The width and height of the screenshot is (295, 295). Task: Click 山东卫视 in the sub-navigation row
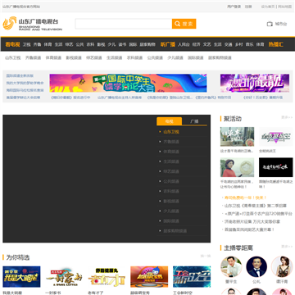[x=13, y=57]
